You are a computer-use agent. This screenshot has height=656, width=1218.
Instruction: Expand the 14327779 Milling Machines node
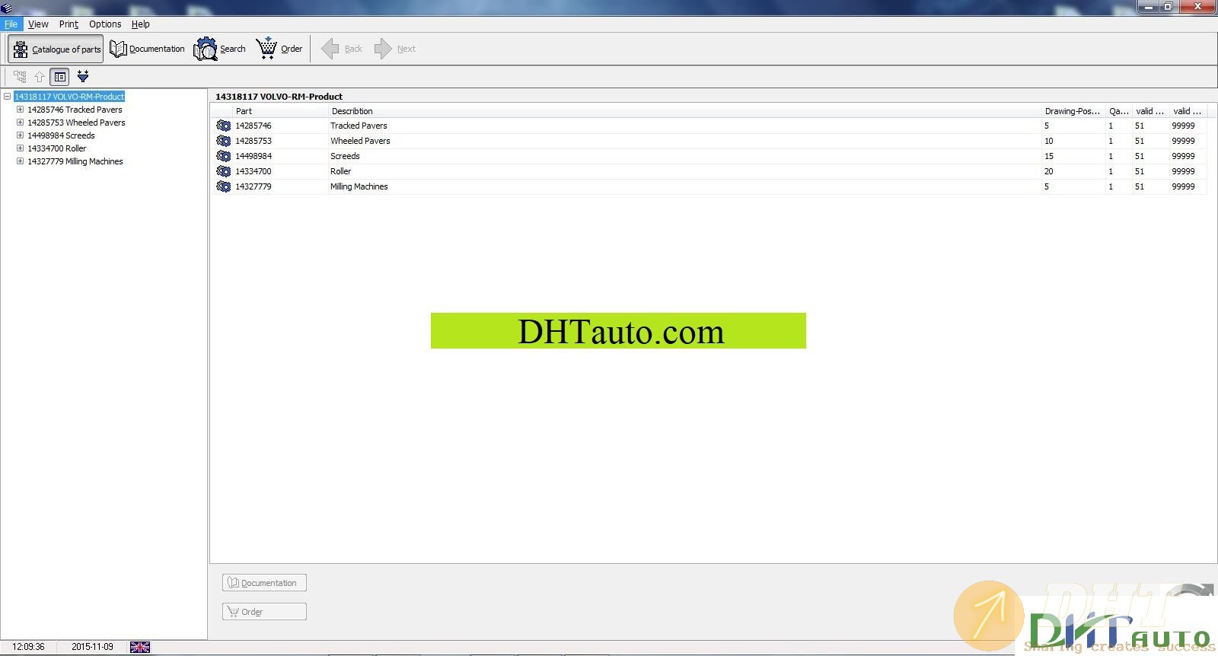pyautogui.click(x=21, y=161)
